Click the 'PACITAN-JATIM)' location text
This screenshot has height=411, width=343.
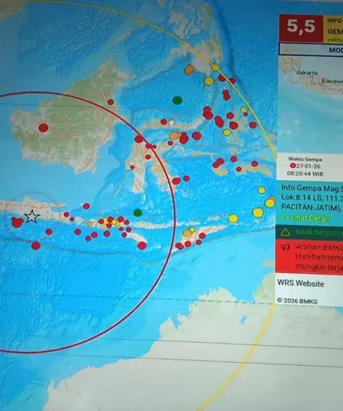pos(311,208)
